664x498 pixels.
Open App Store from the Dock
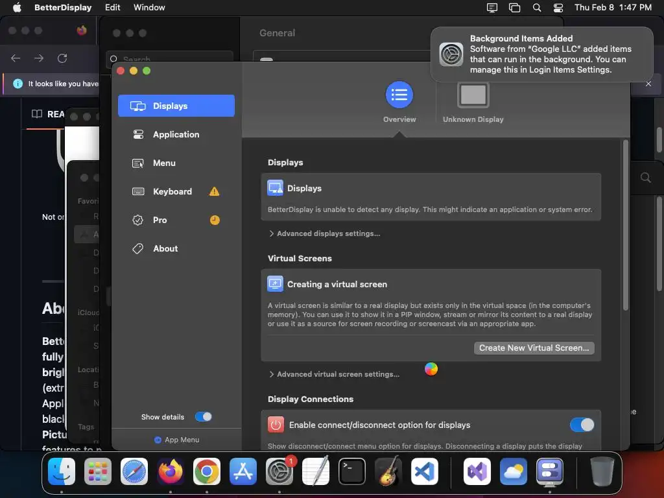pos(243,471)
